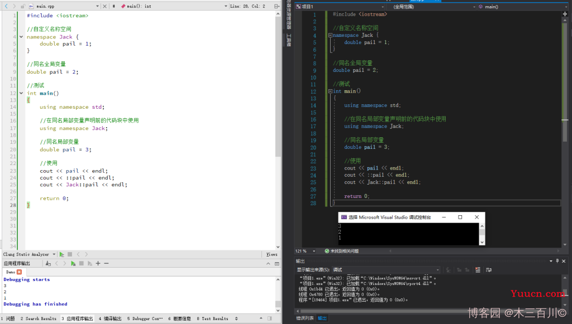Screen dimensions: 572x324
Task: Go to next item in application output
Action: 65,264
